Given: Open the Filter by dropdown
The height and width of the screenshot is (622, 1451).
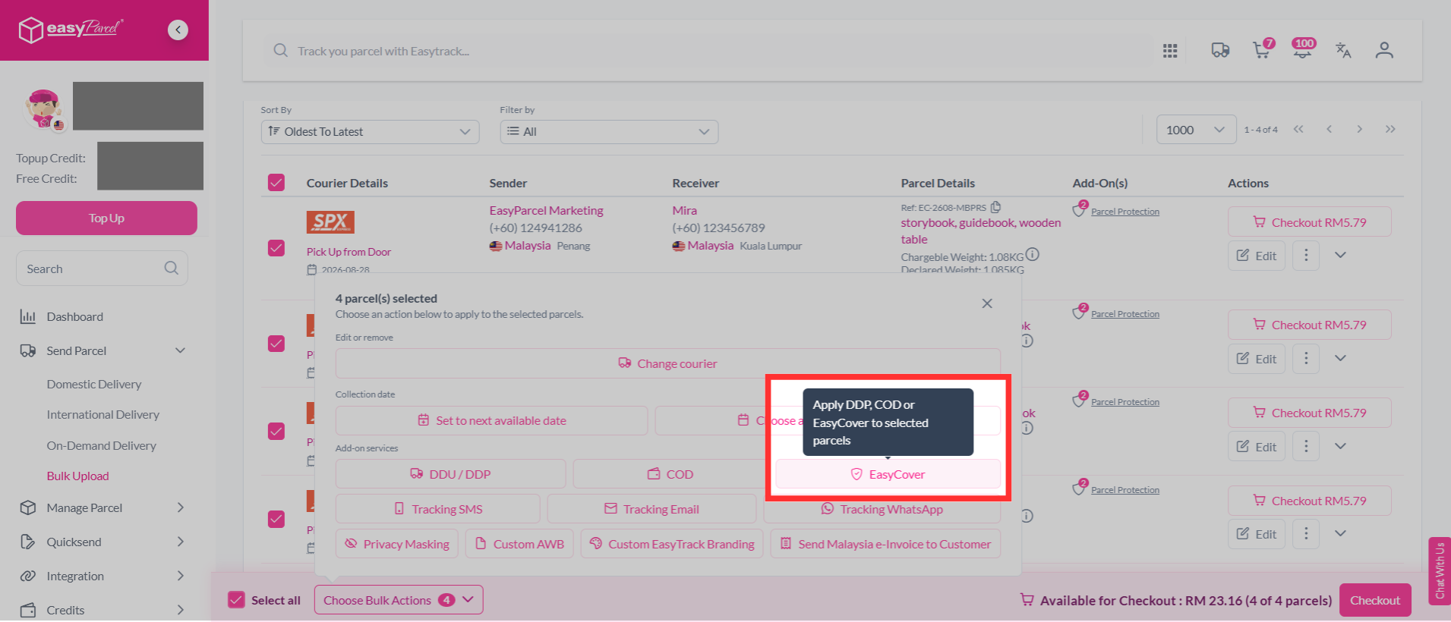Looking at the screenshot, I should tap(609, 131).
